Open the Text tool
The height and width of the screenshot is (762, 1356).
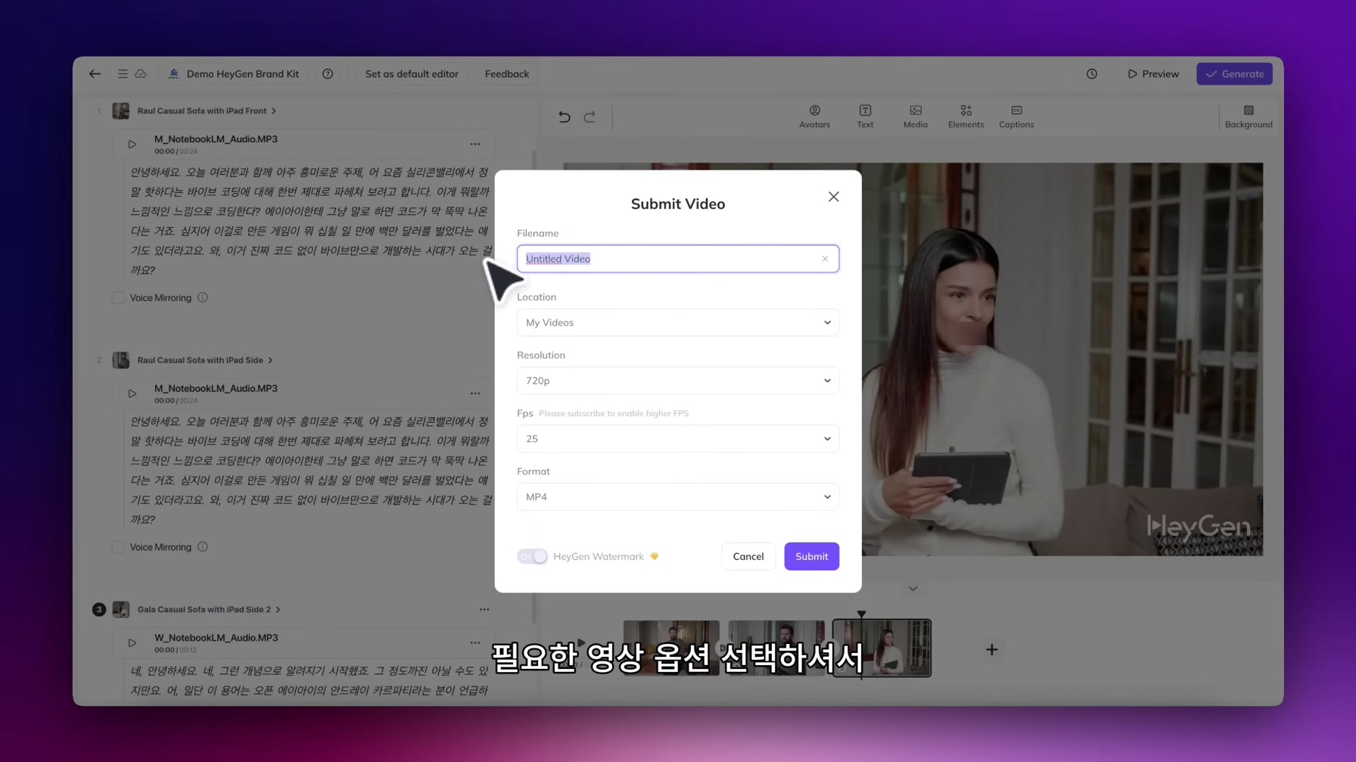pyautogui.click(x=865, y=117)
